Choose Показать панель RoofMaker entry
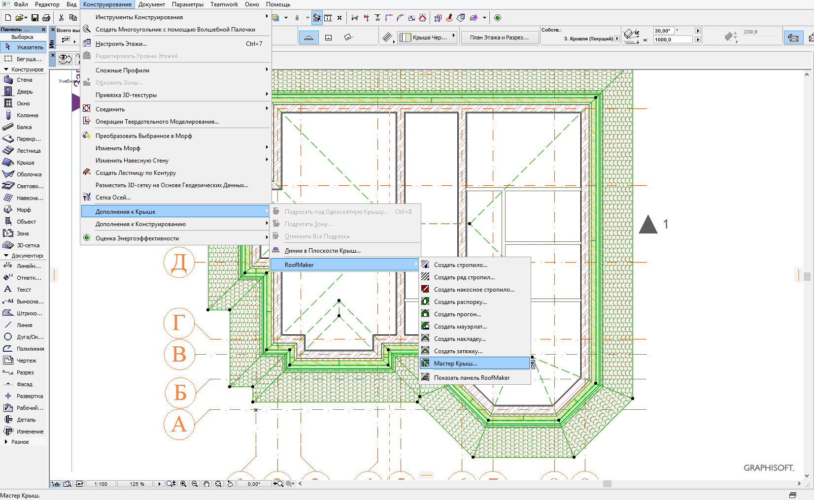This screenshot has height=500, width=814. coord(475,378)
